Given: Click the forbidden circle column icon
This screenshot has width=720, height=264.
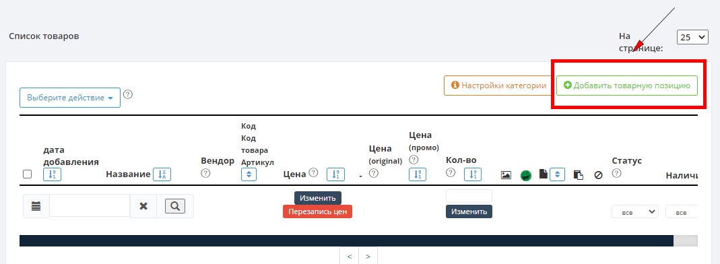Looking at the screenshot, I should click(598, 175).
